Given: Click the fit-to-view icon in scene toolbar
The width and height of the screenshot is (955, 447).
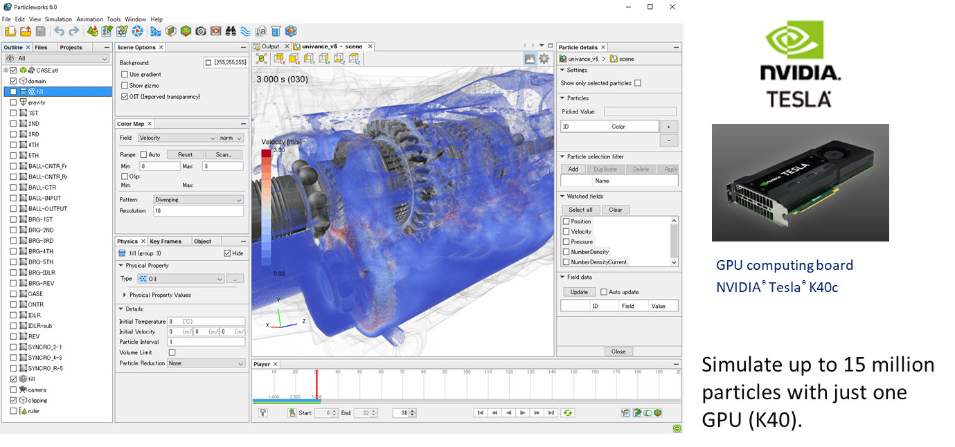Looking at the screenshot, I should tap(261, 59).
